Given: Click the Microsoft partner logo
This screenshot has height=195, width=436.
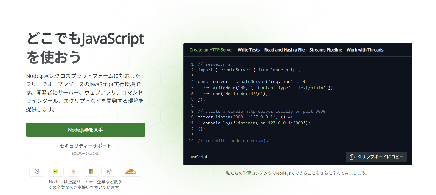Looking at the screenshot, I should click(91, 171).
